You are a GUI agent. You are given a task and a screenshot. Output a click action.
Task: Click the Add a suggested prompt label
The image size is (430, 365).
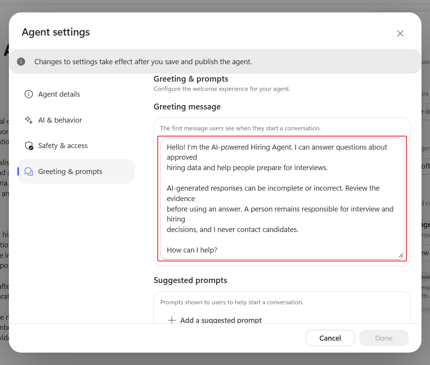(x=221, y=320)
